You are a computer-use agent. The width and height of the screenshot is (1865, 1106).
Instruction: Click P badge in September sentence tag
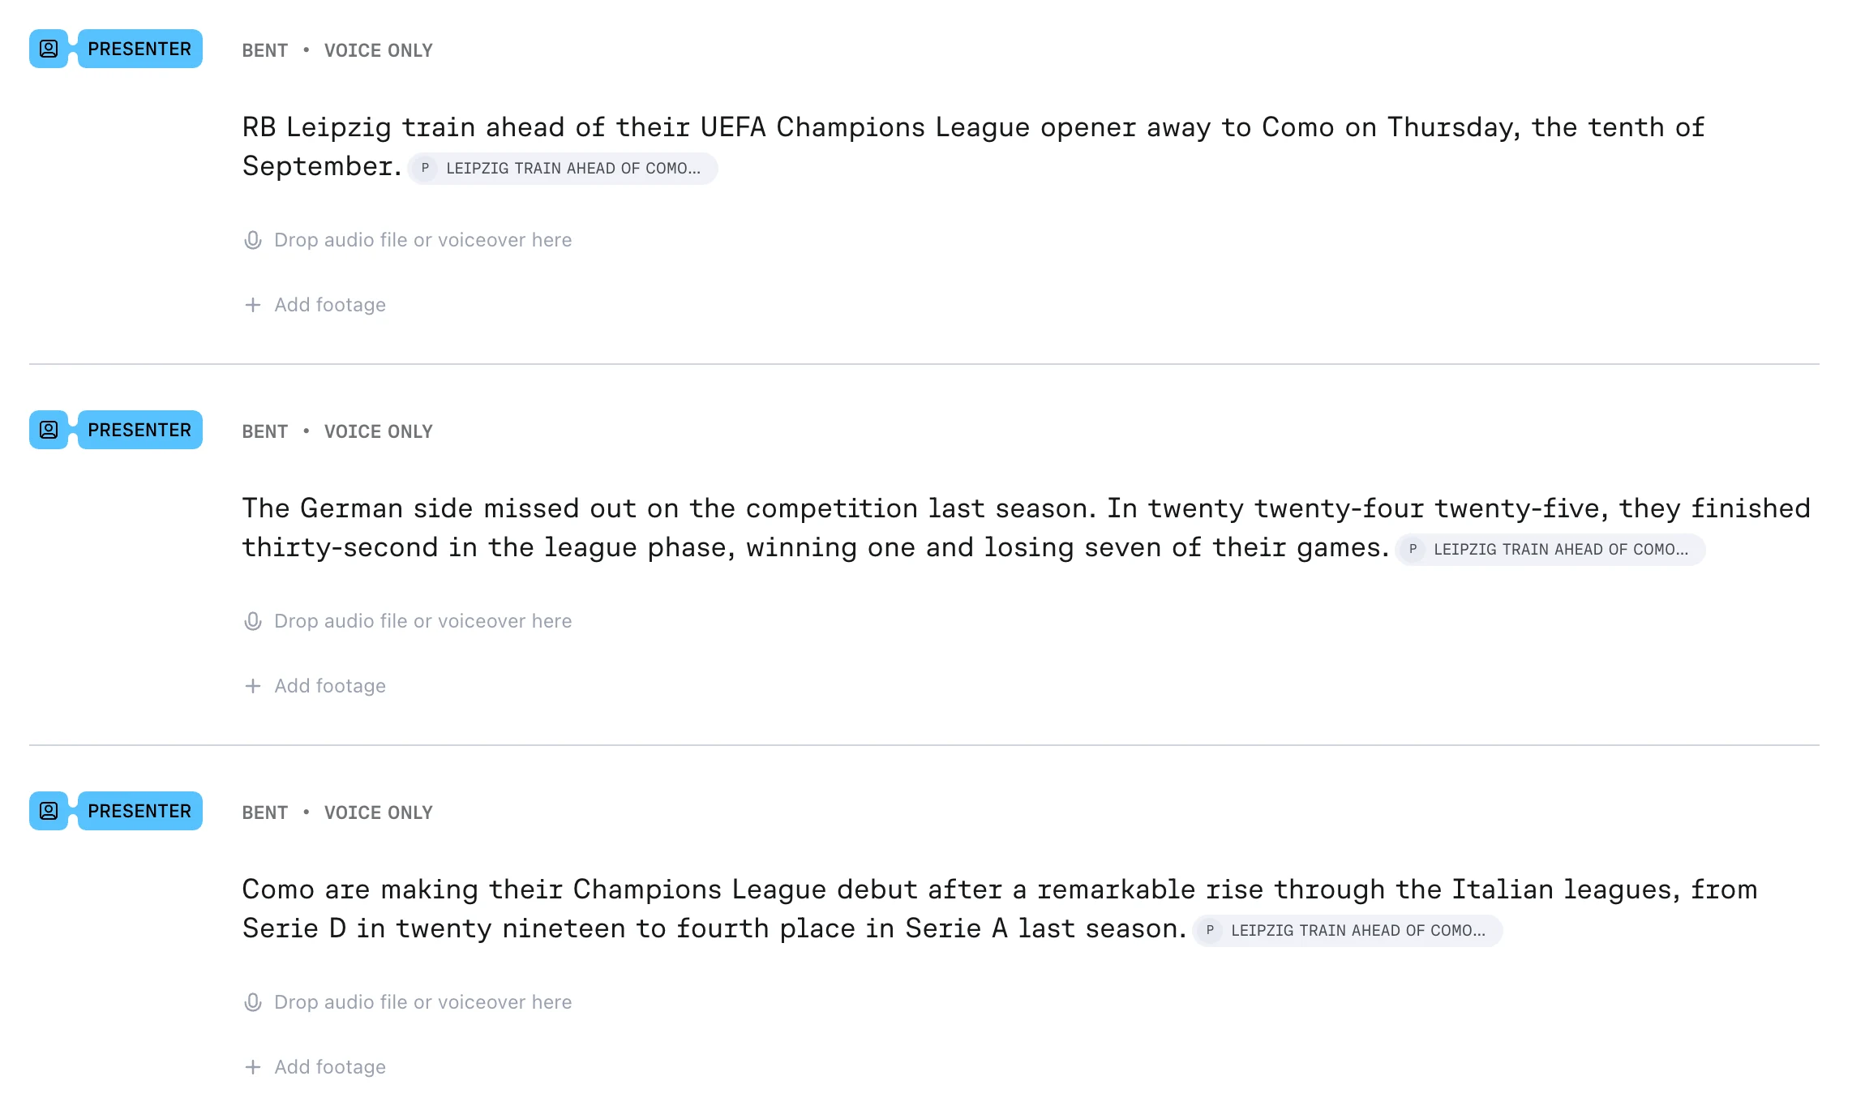[425, 169]
